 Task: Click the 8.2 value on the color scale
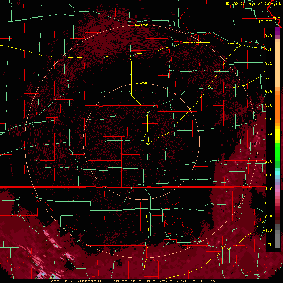pyautogui.click(x=269, y=63)
